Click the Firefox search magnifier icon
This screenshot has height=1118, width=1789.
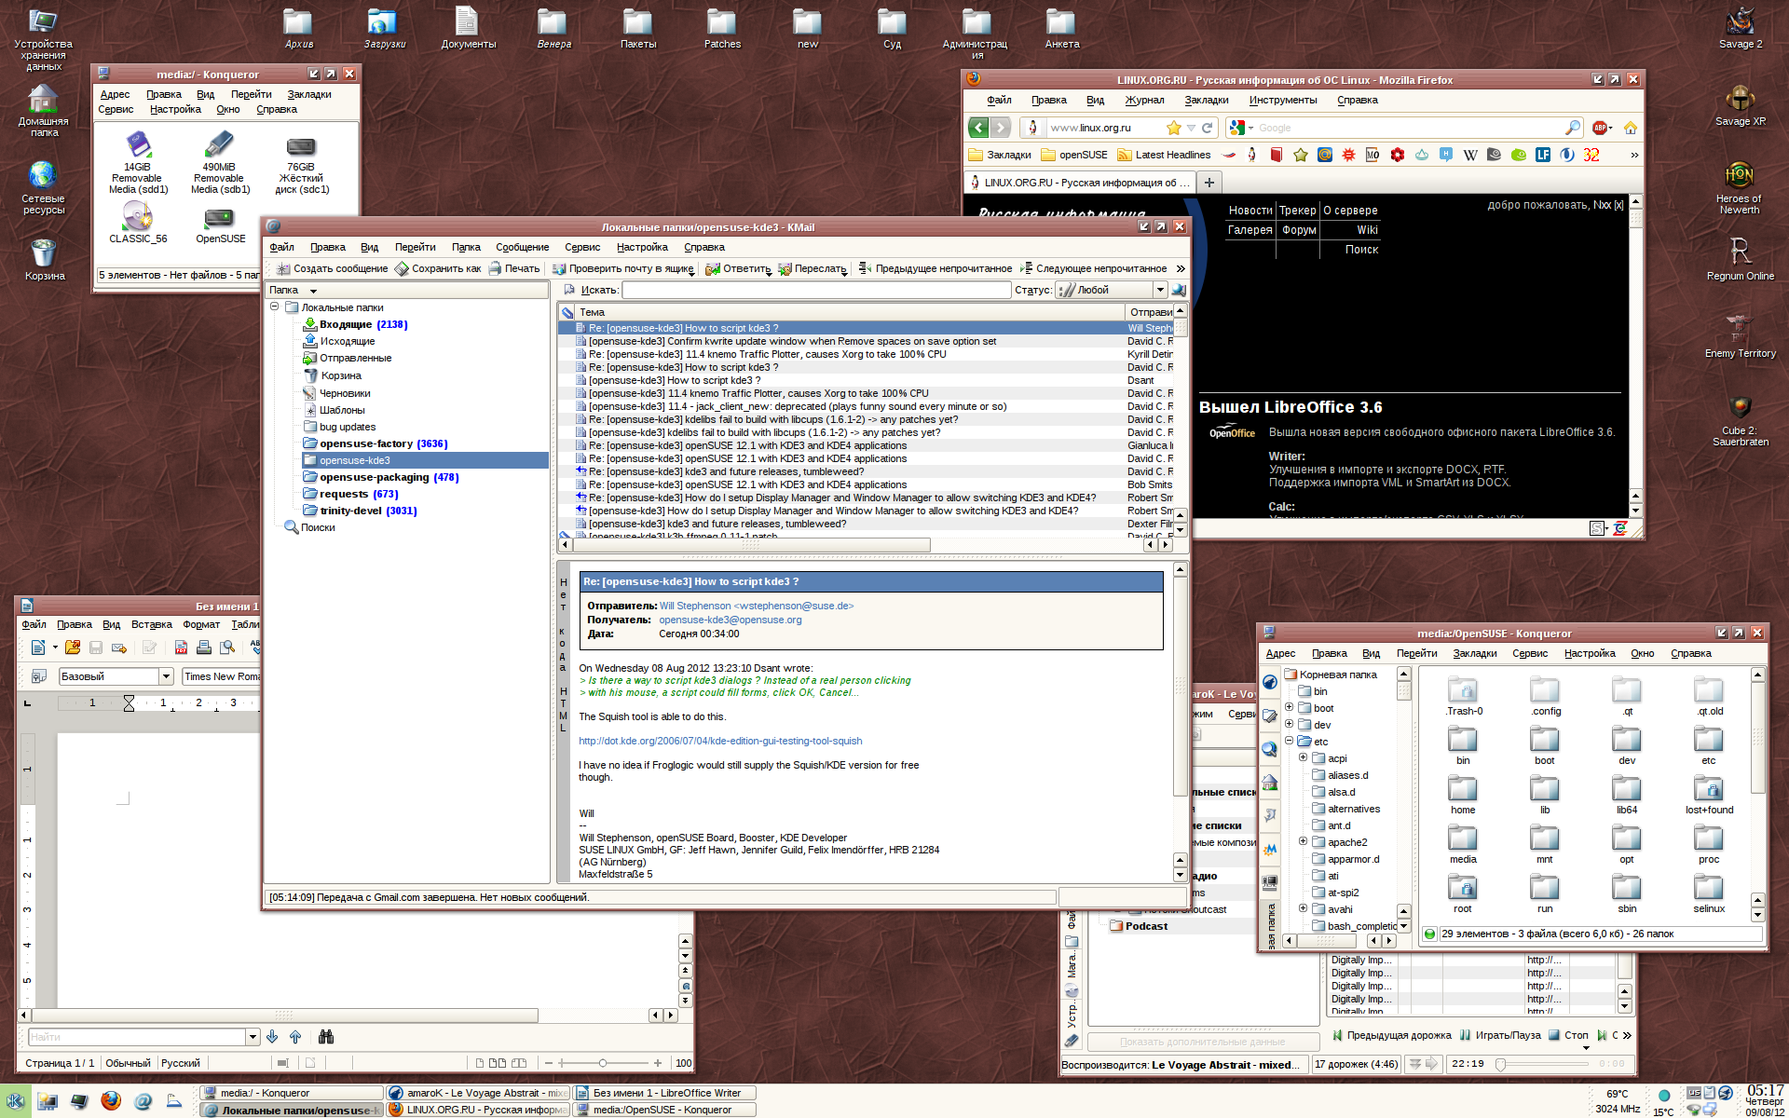pyautogui.click(x=1572, y=128)
